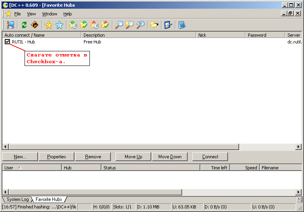Open the View menu

pyautogui.click(x=31, y=14)
